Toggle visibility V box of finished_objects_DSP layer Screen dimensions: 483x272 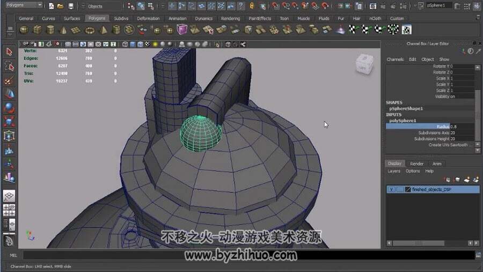pos(391,189)
